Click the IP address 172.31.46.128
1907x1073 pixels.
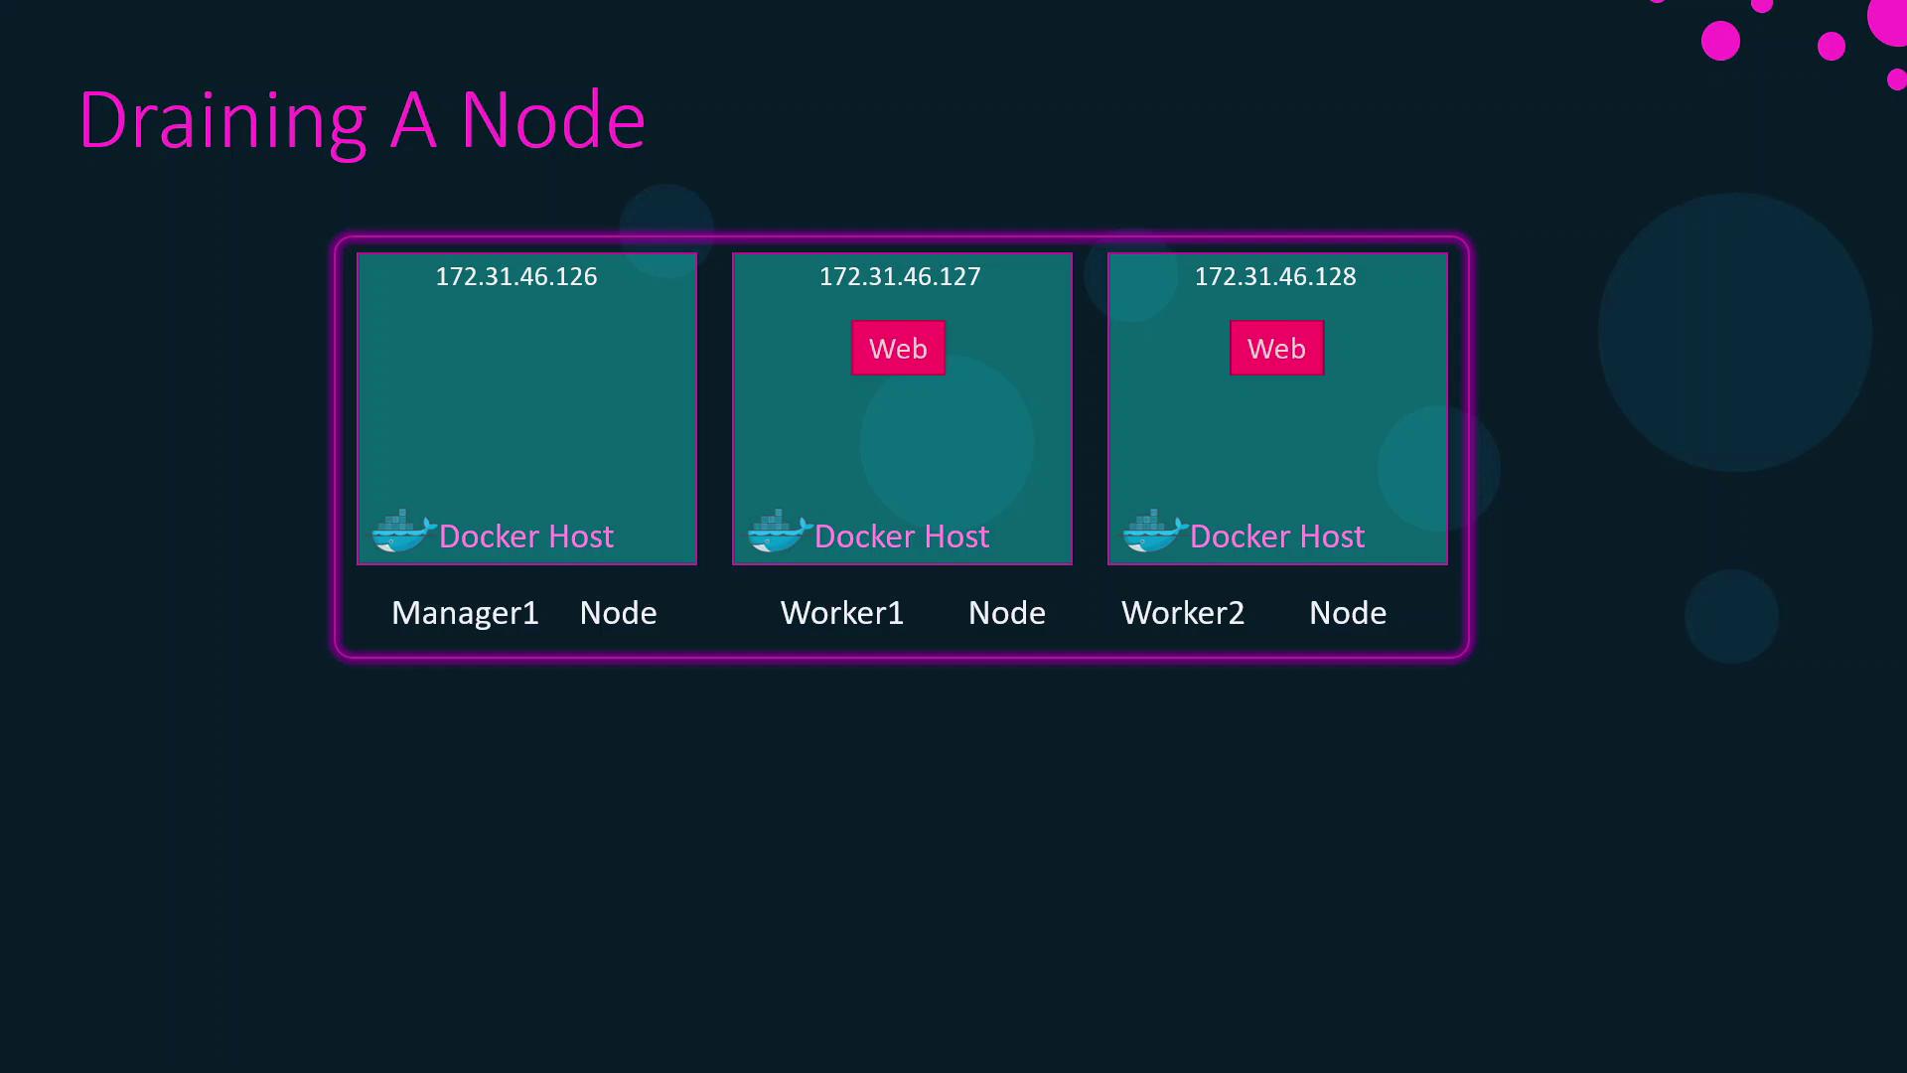point(1275,276)
